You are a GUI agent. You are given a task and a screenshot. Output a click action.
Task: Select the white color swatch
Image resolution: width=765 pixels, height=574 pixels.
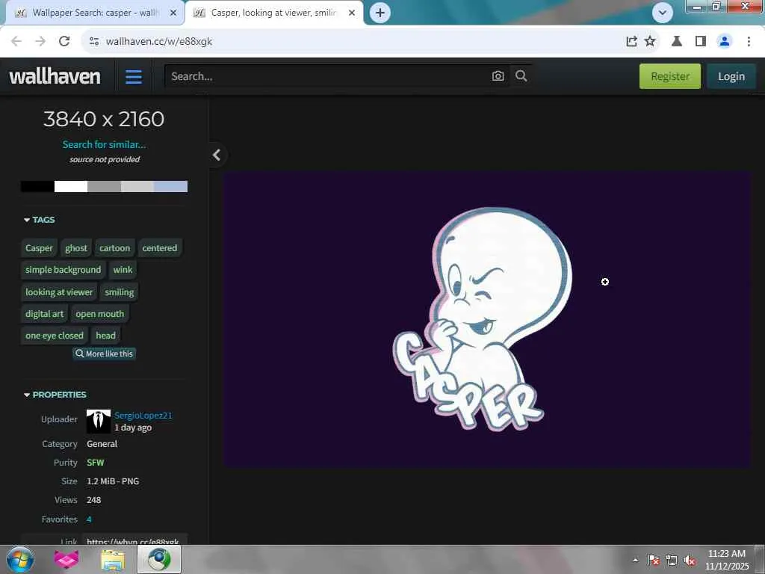(71, 186)
